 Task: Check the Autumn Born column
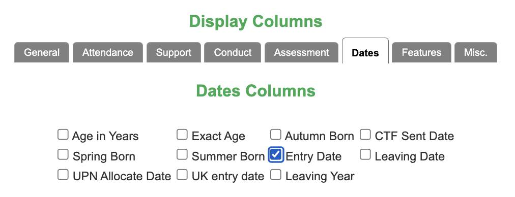276,135
